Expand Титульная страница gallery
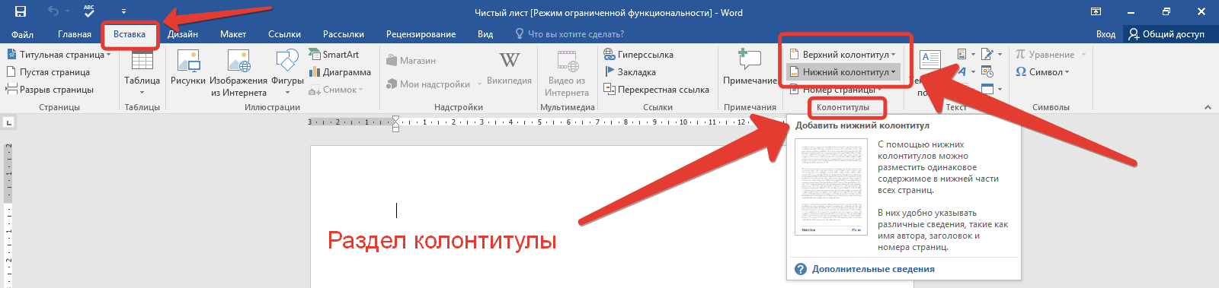Image resolution: width=1219 pixels, height=288 pixels. click(x=59, y=55)
